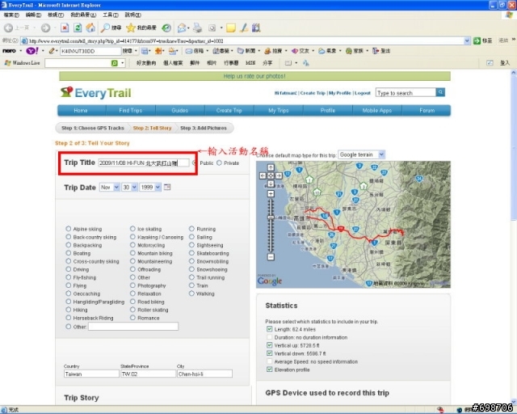This screenshot has height=414, width=517.
Task: Toggle Length 62.4 miles checkbox
Action: (x=269, y=329)
